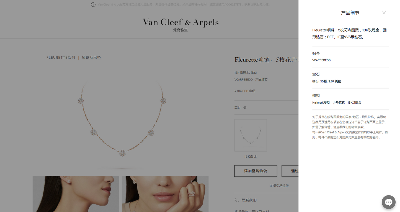Open the model wearing rings photo
Screen dimensions: 400x212
(x=165, y=194)
